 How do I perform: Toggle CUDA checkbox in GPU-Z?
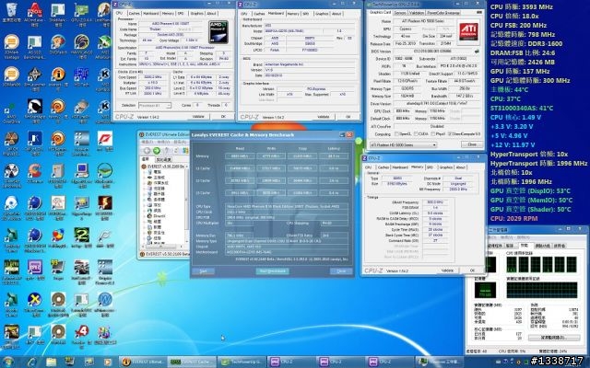pyautogui.click(x=416, y=134)
